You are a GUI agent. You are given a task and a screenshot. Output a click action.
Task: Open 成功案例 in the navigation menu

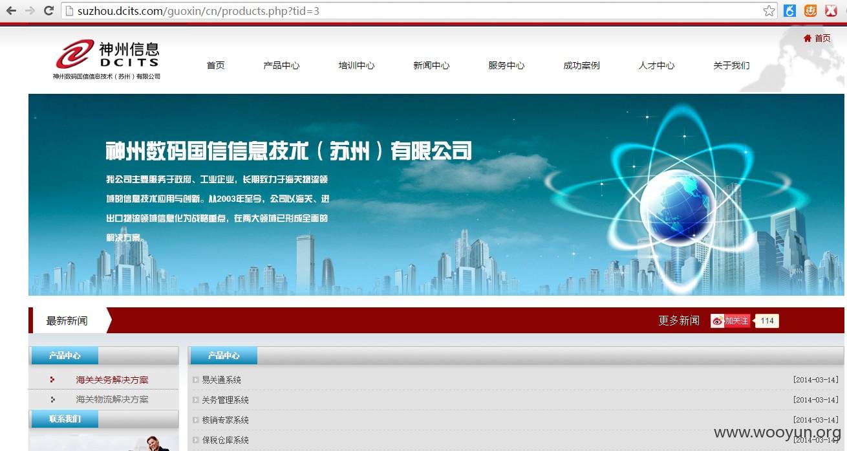pos(581,65)
